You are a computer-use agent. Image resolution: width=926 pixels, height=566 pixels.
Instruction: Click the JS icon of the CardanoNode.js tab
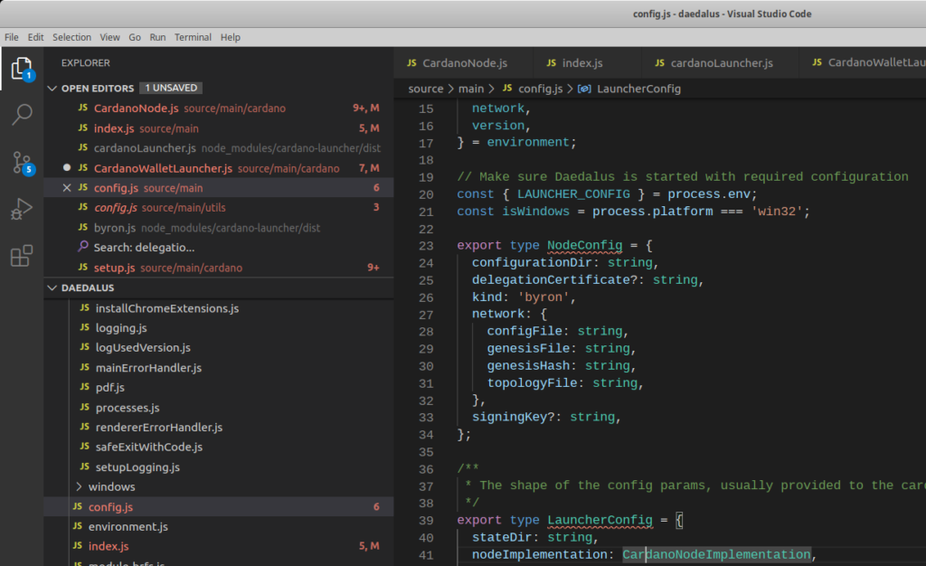click(x=411, y=62)
